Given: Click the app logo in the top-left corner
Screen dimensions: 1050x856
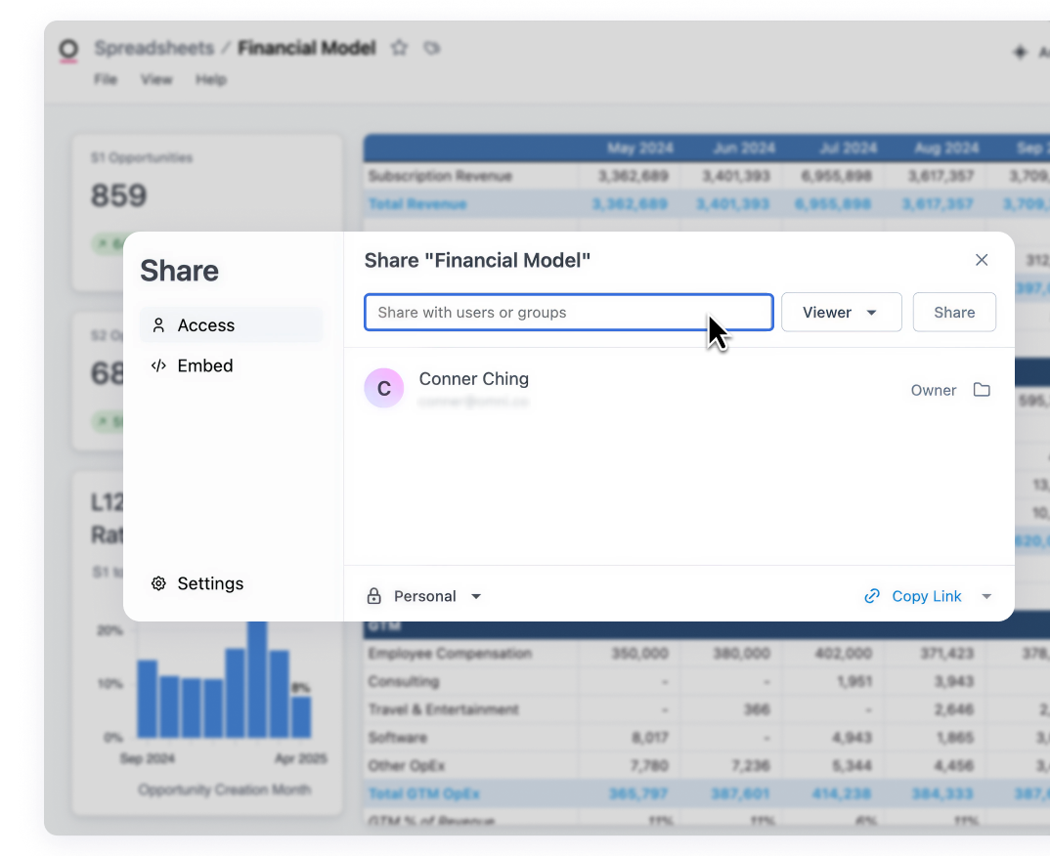Looking at the screenshot, I should 68,50.
